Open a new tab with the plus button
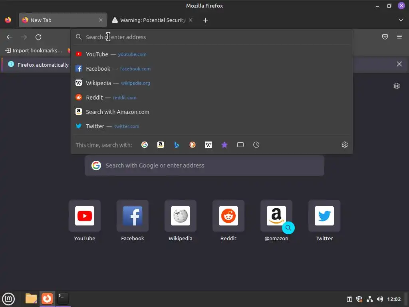The image size is (409, 307). [206, 20]
